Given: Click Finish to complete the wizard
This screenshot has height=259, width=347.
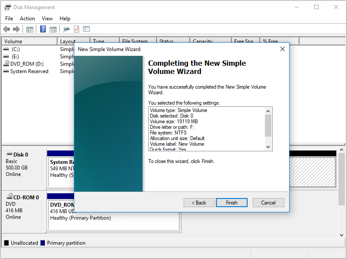Looking at the screenshot, I should click(232, 202).
